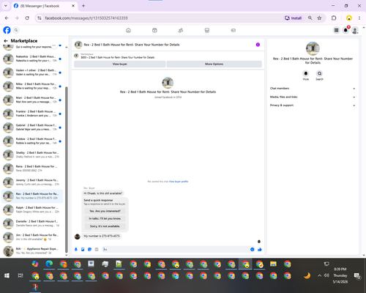Click the listing thumbnail in the right panel

click(313, 48)
